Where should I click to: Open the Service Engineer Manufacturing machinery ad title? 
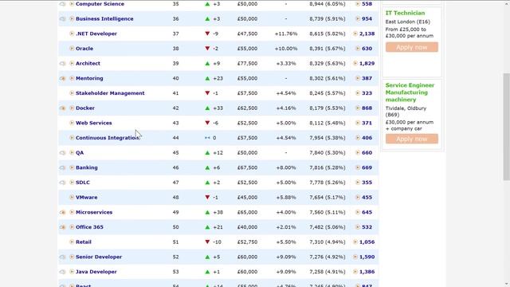point(410,92)
